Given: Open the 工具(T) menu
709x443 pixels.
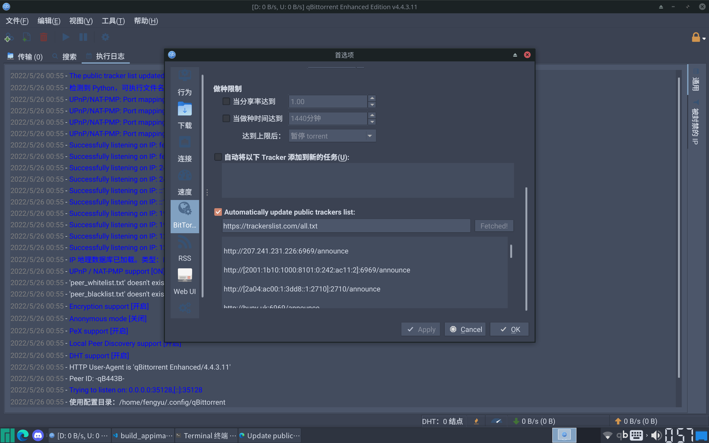Looking at the screenshot, I should 113,21.
